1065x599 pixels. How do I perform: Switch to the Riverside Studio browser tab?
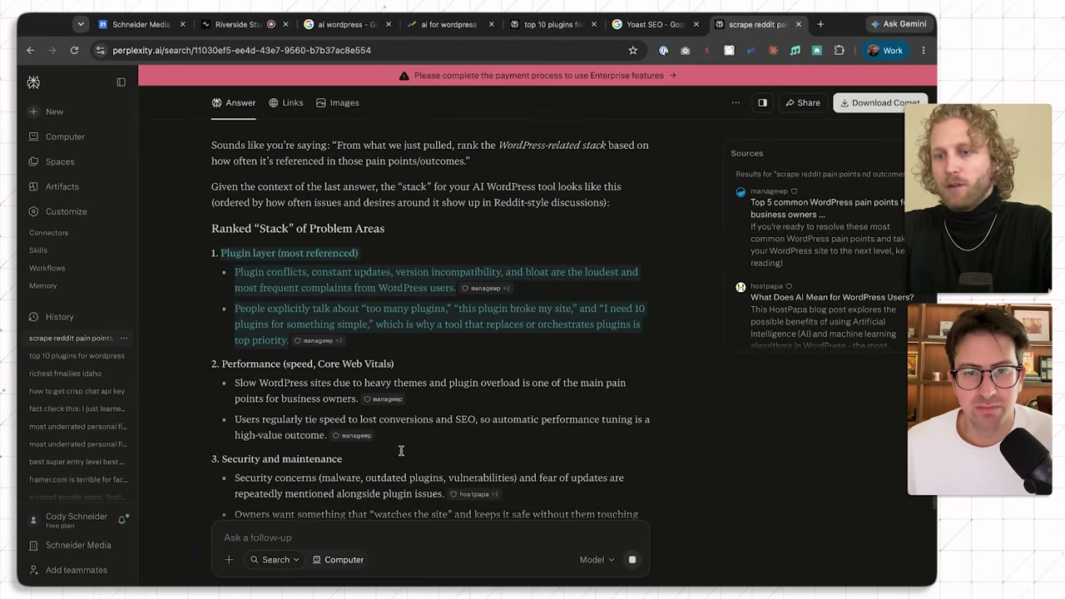pos(241,24)
